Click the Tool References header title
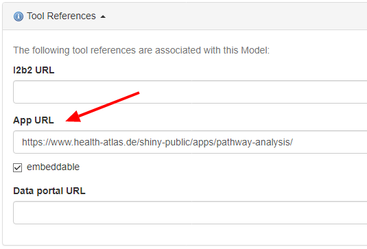The height and width of the screenshot is (249, 367). click(x=61, y=16)
